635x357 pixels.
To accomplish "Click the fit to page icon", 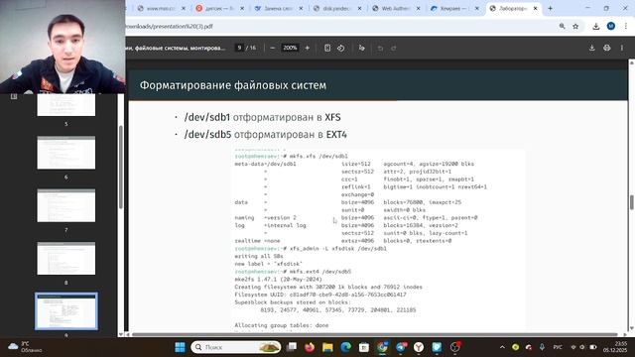I will click(327, 48).
